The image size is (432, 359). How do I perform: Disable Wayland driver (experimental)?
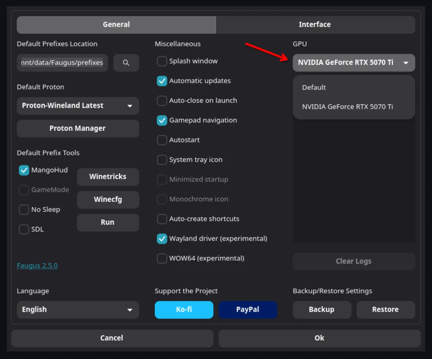162,239
